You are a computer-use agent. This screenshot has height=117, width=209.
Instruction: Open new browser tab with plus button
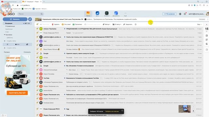pyautogui.click(x=44, y=2)
